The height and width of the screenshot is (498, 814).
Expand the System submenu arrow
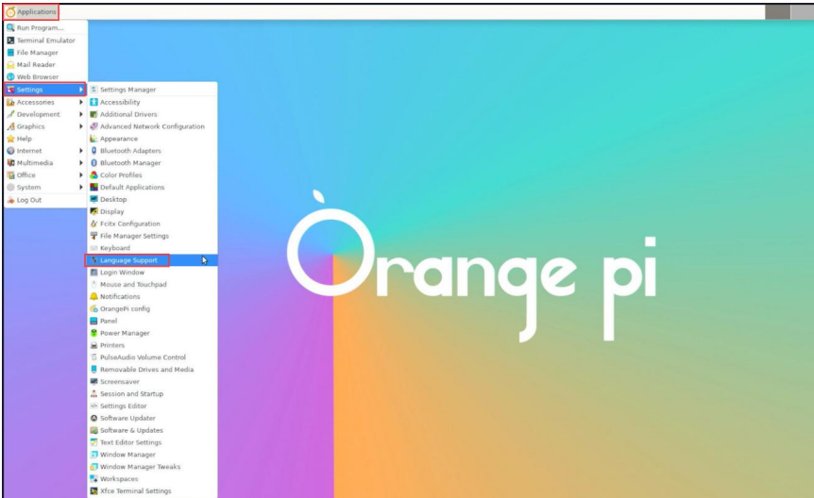coord(81,188)
